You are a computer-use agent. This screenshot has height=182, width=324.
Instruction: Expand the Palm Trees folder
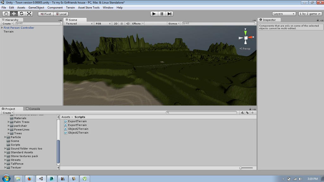click(x=9, y=122)
